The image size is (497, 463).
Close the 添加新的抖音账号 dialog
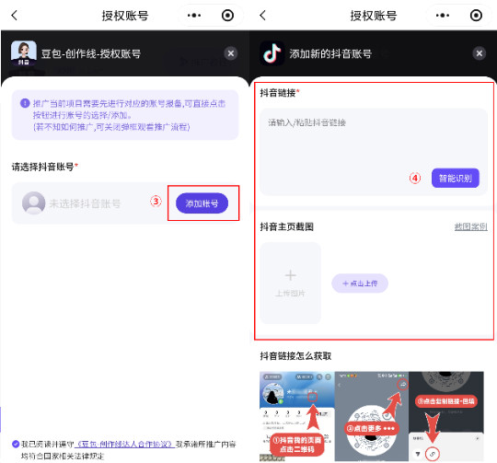pyautogui.click(x=479, y=53)
